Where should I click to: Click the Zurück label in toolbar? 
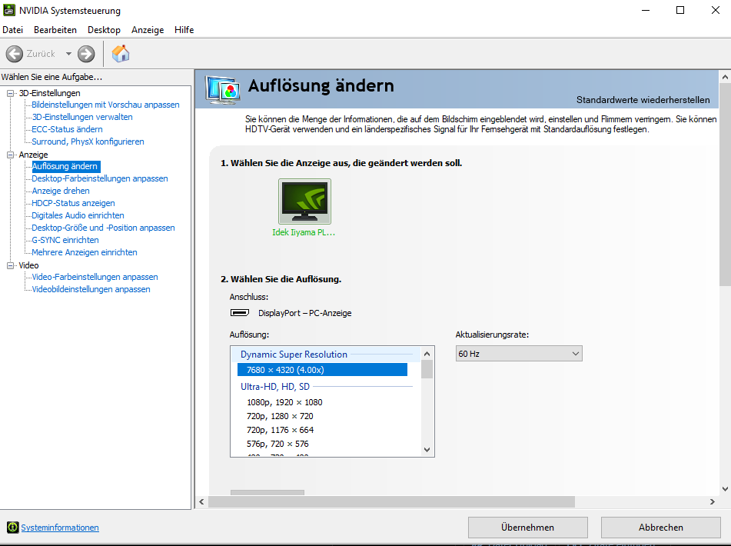[x=41, y=54]
